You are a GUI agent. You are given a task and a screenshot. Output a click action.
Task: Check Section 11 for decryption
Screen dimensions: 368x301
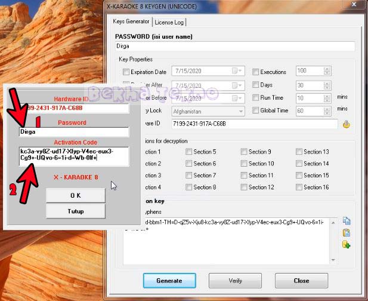point(244,176)
